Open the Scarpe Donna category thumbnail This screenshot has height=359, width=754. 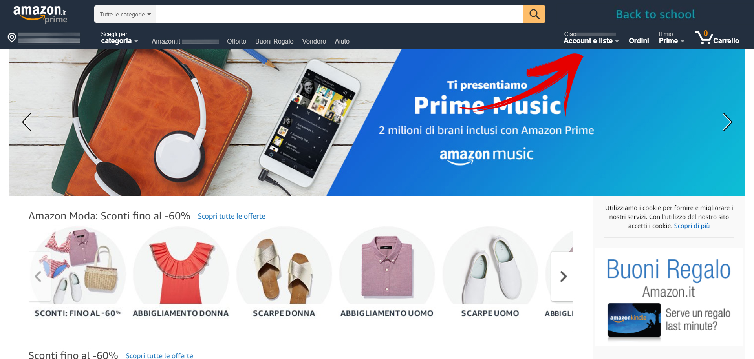(x=284, y=272)
